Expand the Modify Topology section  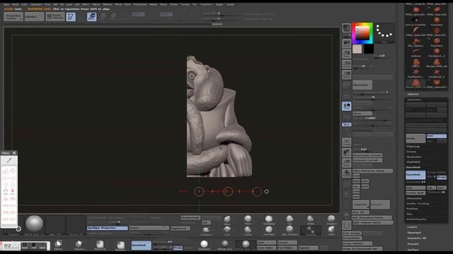tap(418, 204)
